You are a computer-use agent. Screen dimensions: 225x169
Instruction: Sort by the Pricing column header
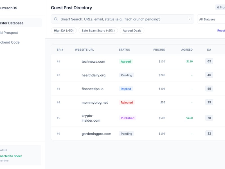coord(159,50)
